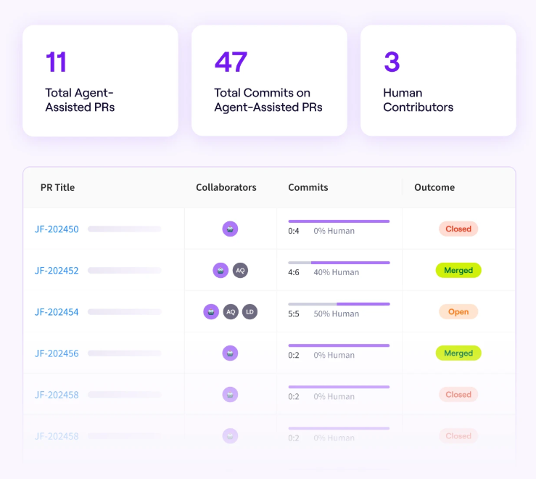Click the LD collaborator avatar
This screenshot has width=536, height=479.
[x=250, y=311]
